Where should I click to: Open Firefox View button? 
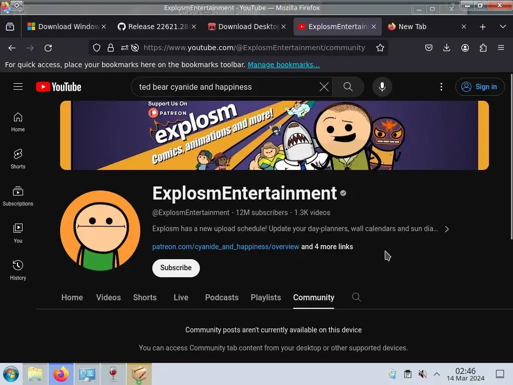10,27
